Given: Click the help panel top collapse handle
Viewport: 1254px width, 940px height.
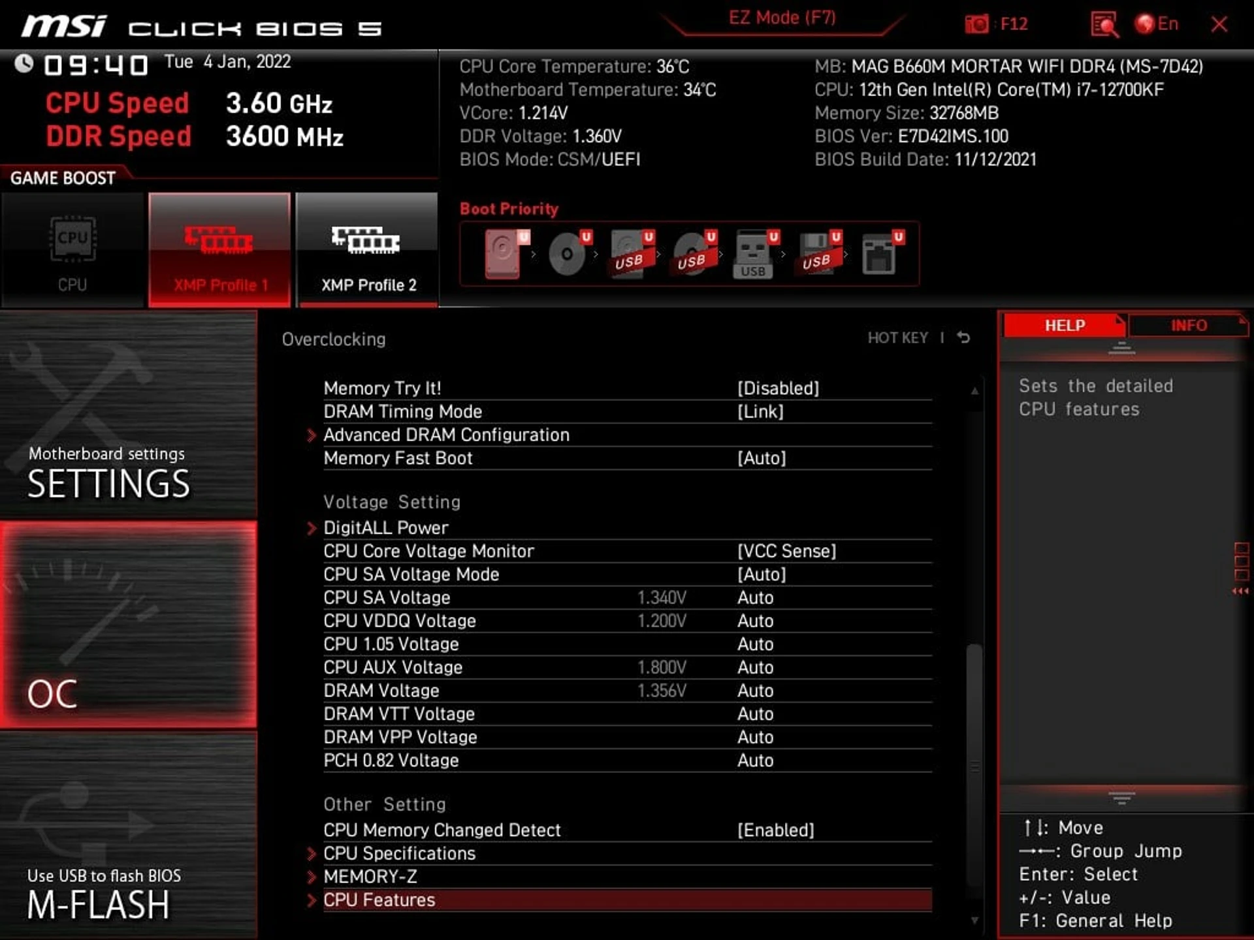Looking at the screenshot, I should pyautogui.click(x=1121, y=348).
